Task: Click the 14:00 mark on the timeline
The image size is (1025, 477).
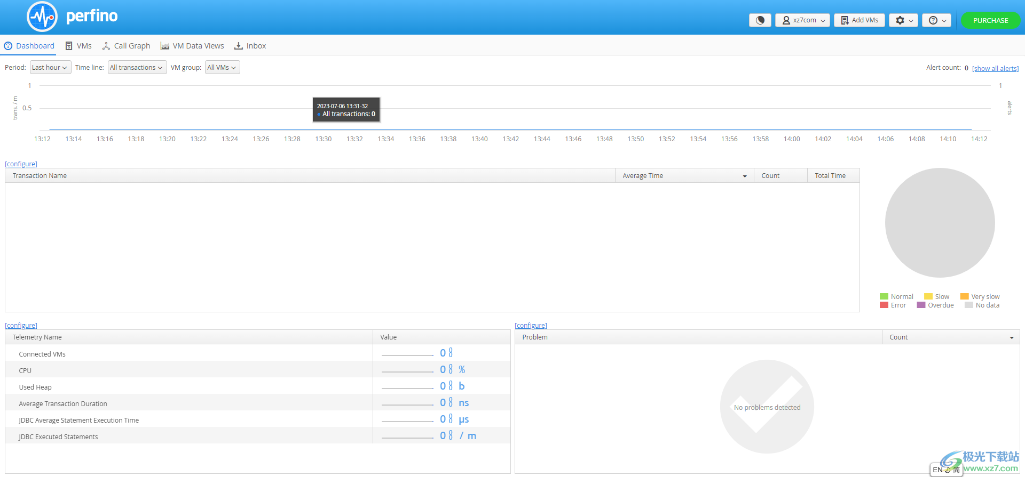Action: (x=792, y=139)
